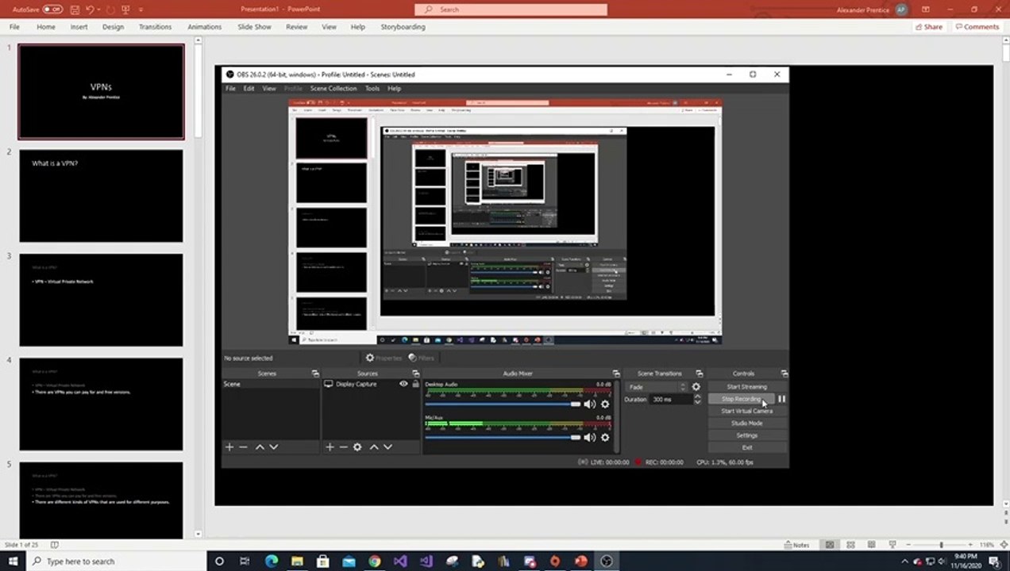The height and width of the screenshot is (571, 1010).
Task: Open Desktop Audio settings gear
Action: tap(605, 404)
